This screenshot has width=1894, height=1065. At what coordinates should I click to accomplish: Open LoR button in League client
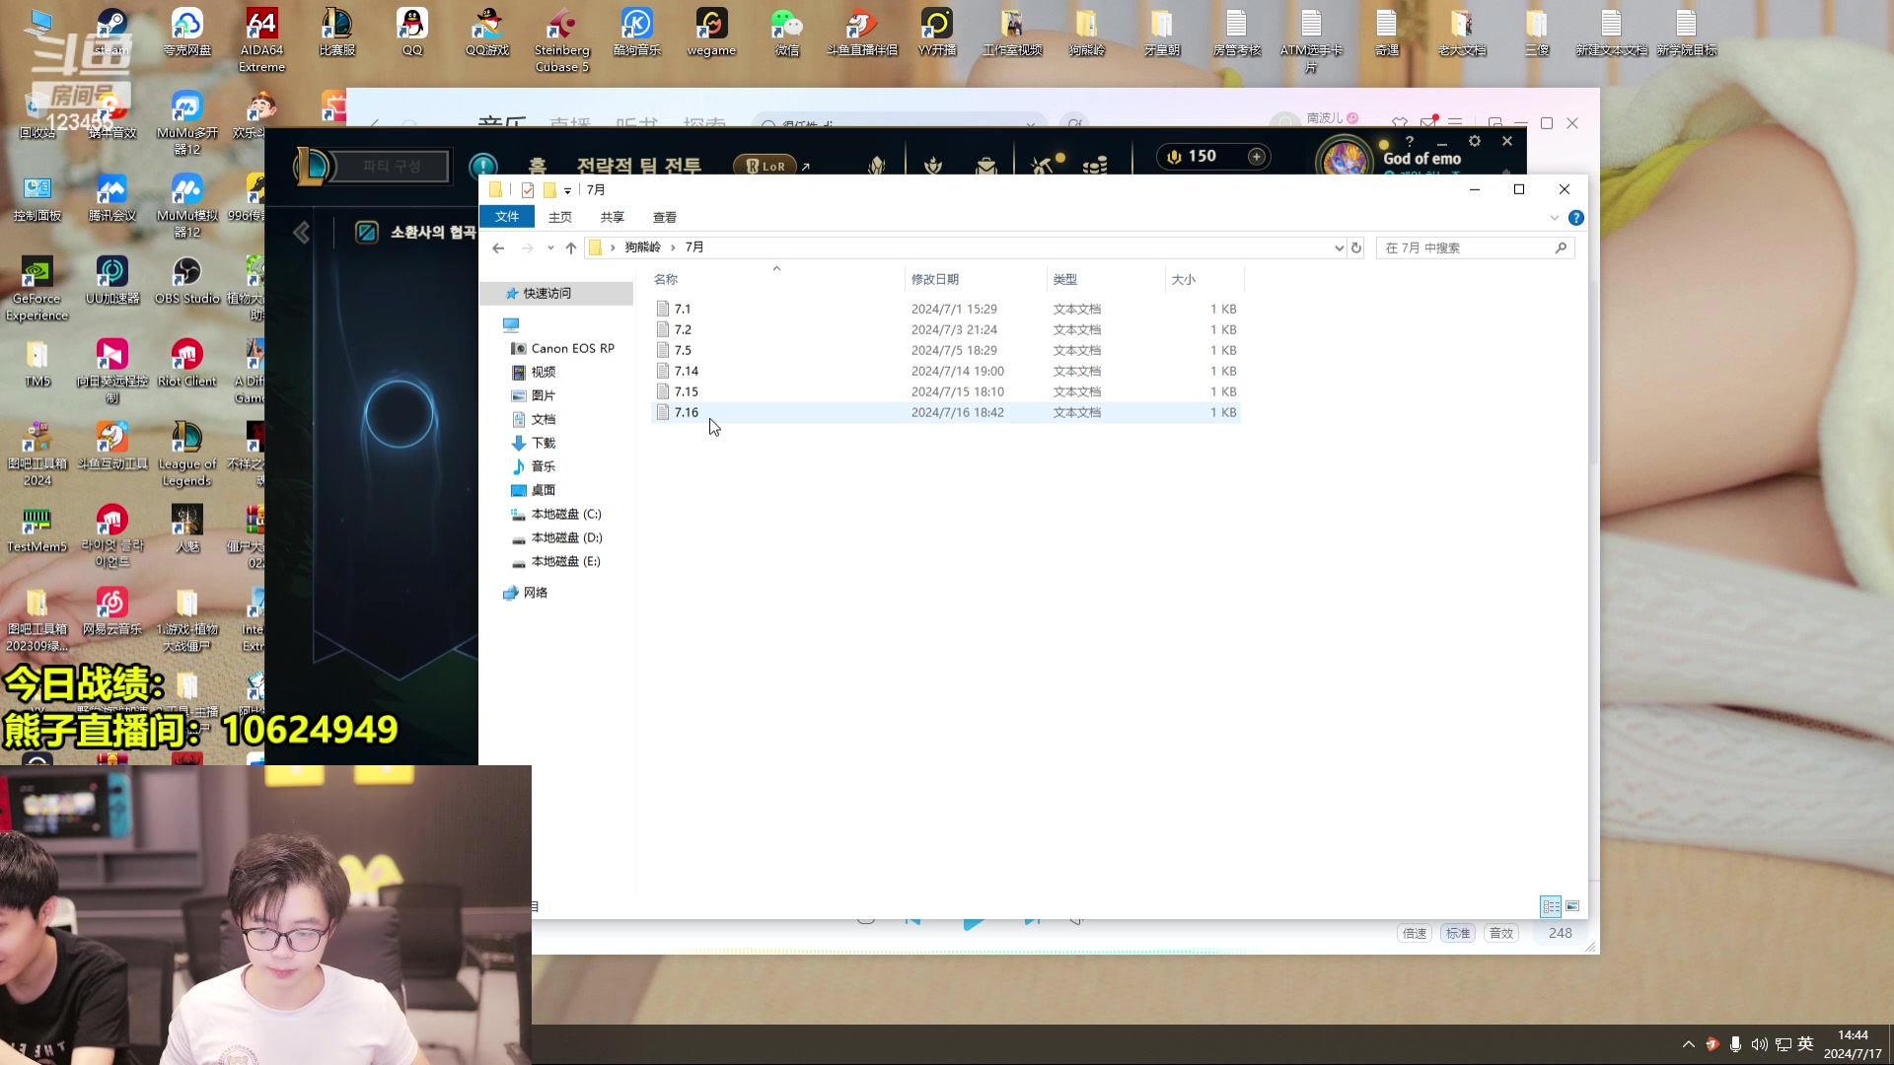pyautogui.click(x=765, y=166)
